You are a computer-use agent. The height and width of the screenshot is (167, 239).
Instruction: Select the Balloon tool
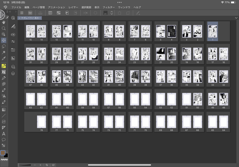click(x=4, y=140)
